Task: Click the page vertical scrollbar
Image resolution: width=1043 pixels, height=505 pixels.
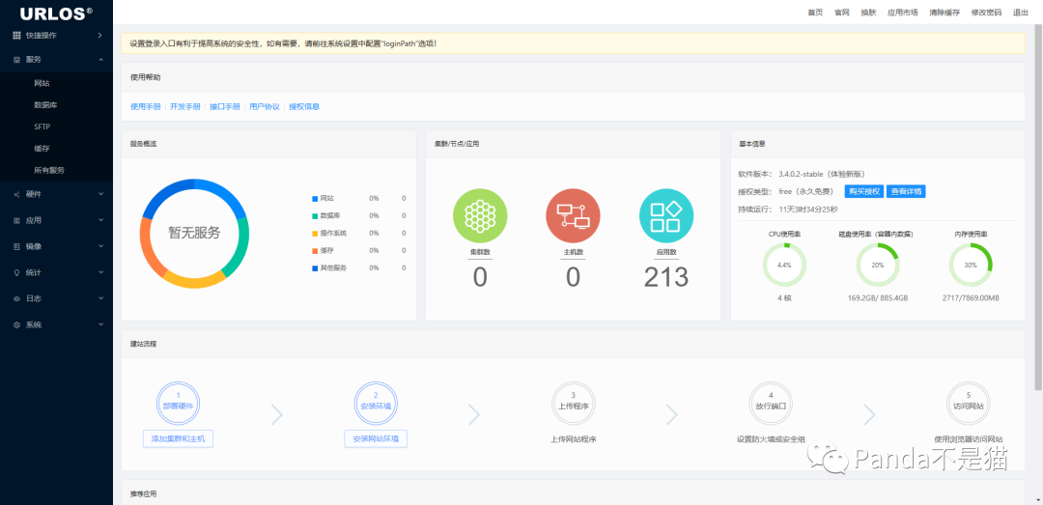Action: [1038, 207]
